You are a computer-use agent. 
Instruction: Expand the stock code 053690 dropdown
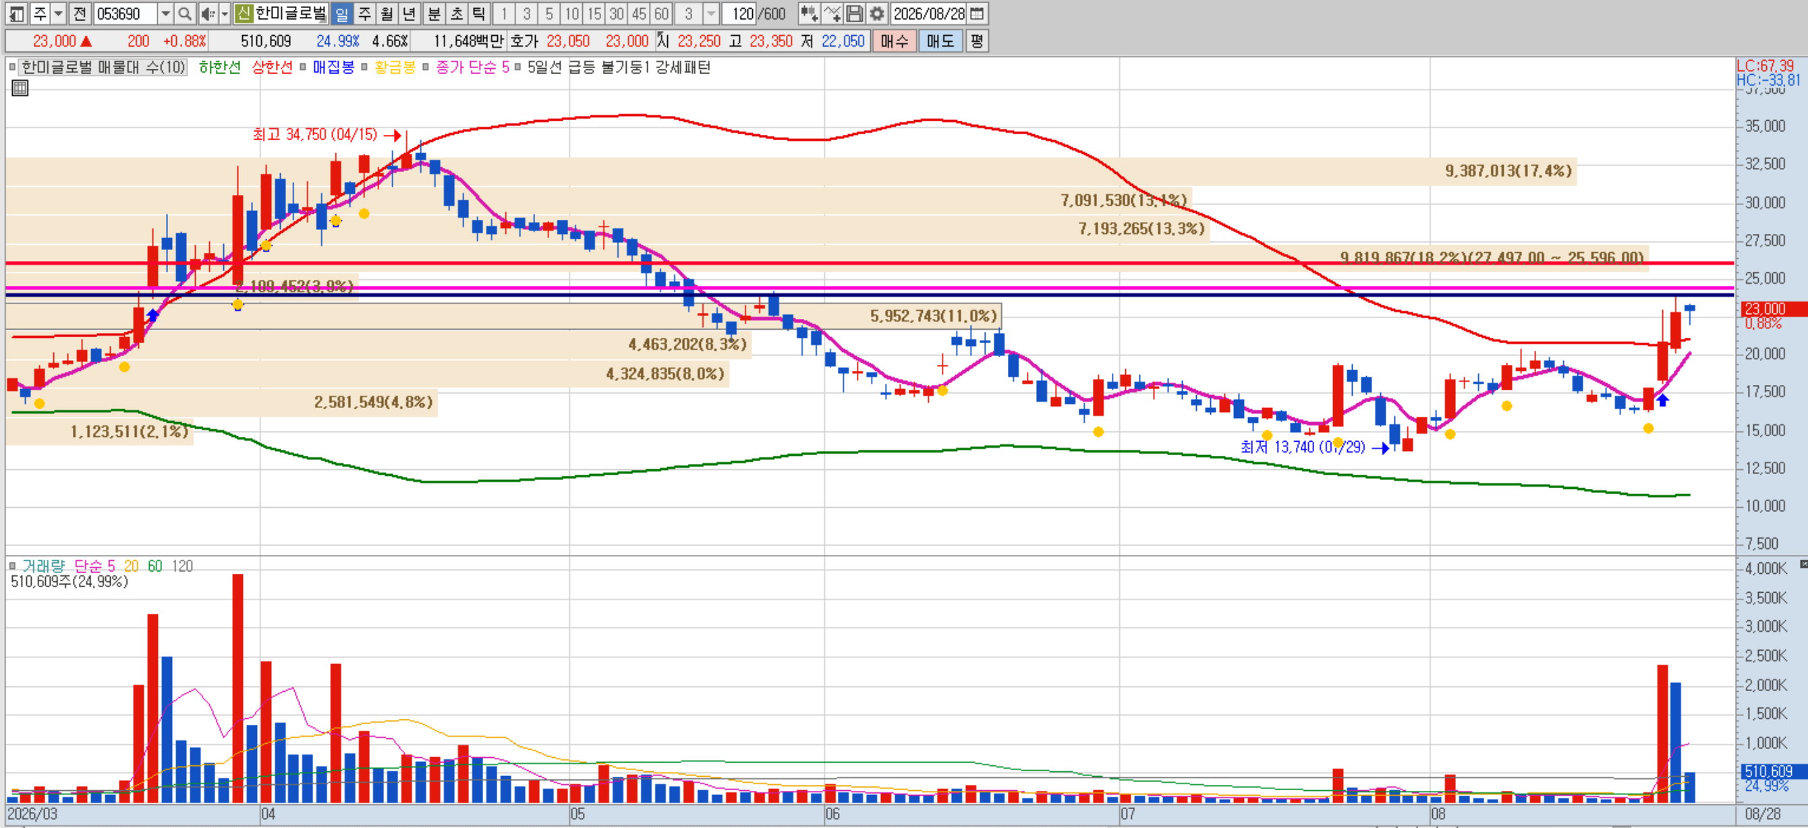(166, 13)
